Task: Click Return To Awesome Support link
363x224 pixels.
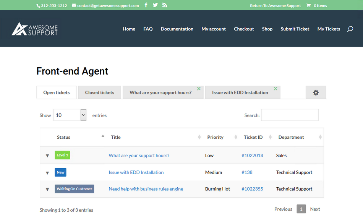Action: pyautogui.click(x=275, y=6)
